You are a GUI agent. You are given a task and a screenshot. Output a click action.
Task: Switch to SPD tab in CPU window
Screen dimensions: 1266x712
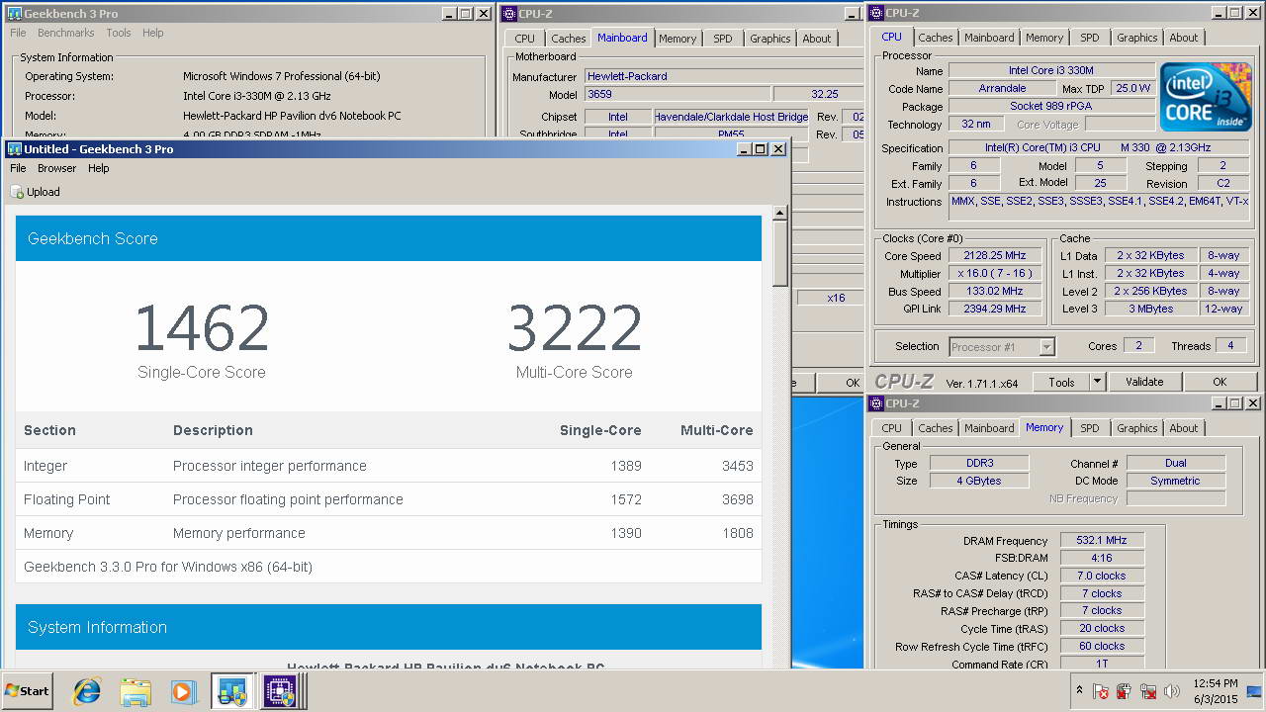point(1090,38)
